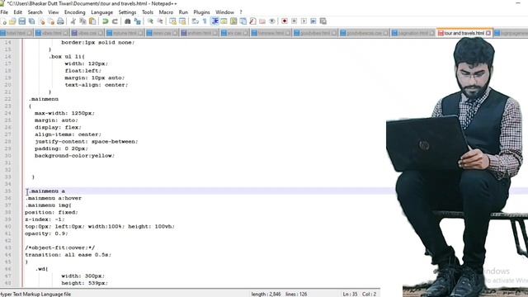Open the Plugins menu

[x=201, y=12]
